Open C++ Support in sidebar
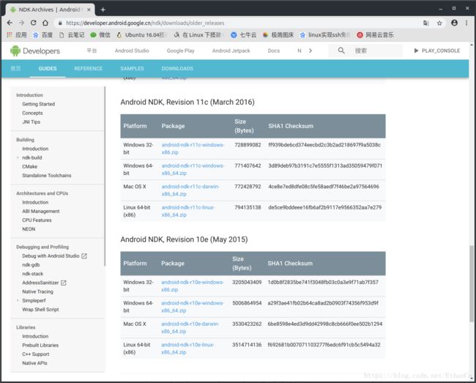476x383 pixels. click(x=36, y=354)
